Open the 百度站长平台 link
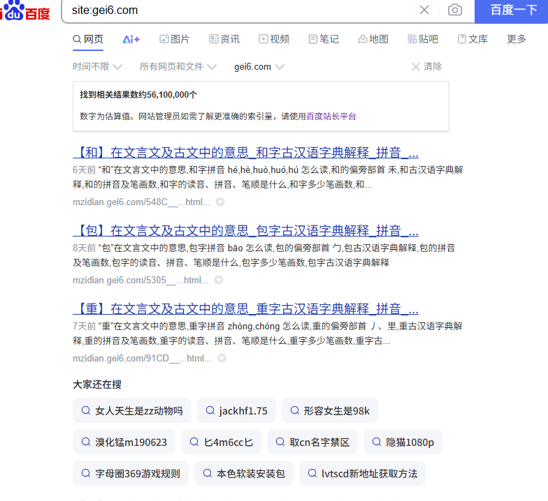 tap(331, 117)
